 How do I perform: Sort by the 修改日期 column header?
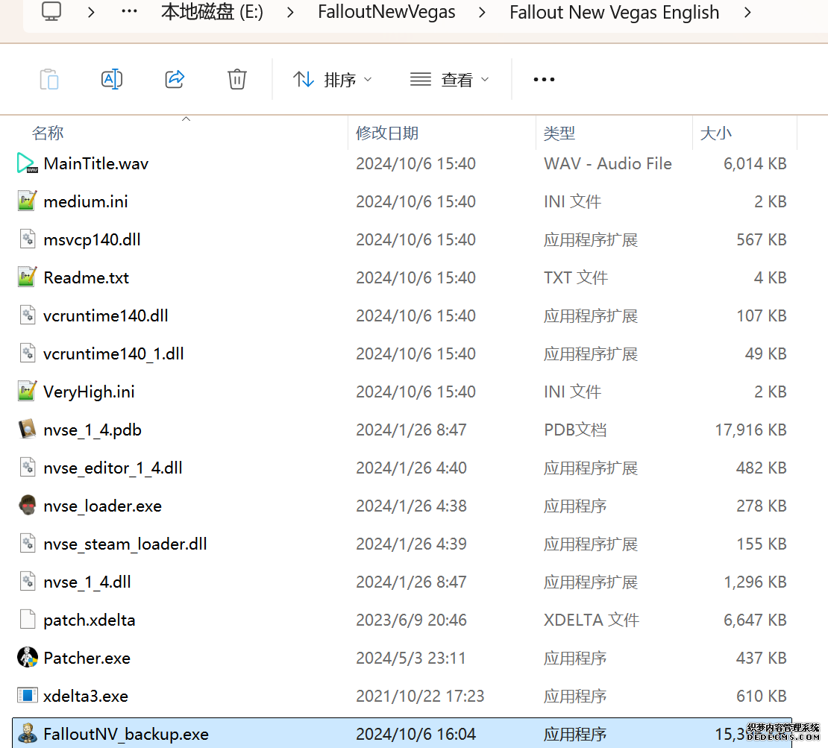point(387,133)
